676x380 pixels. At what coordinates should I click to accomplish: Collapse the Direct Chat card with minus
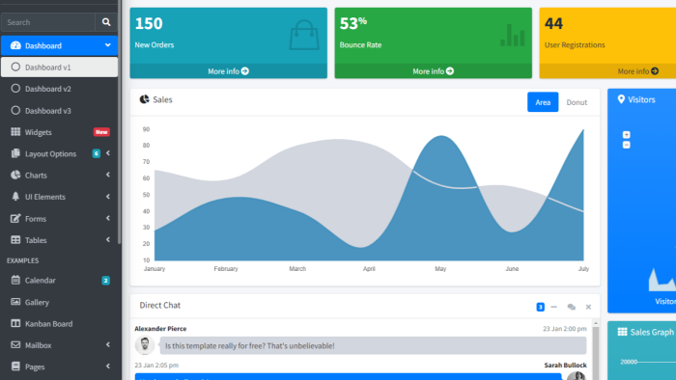point(554,307)
